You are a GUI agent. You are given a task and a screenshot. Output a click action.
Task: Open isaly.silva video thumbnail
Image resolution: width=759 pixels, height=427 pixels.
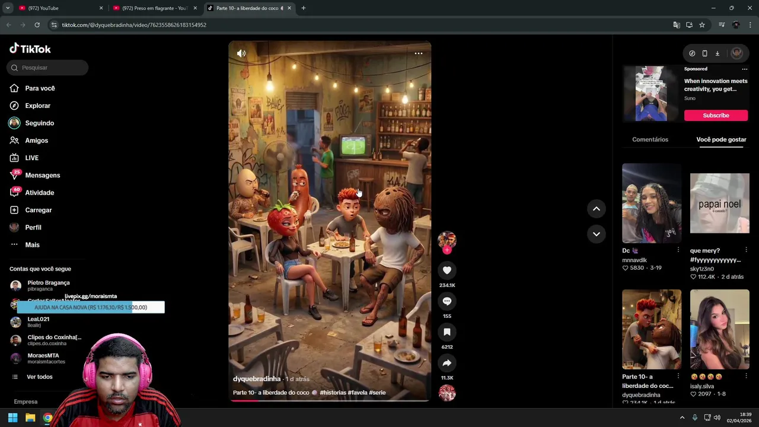coord(719,329)
